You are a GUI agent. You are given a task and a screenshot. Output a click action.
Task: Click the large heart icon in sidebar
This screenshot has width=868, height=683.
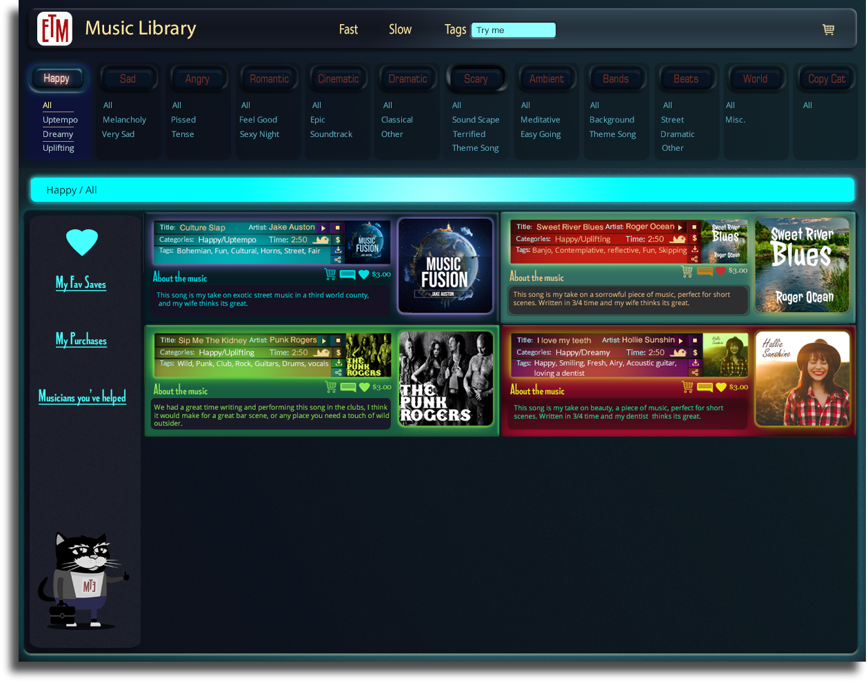pyautogui.click(x=82, y=242)
